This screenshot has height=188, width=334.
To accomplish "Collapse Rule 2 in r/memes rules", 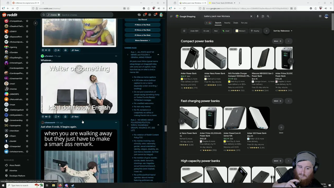I will point(158,125).
